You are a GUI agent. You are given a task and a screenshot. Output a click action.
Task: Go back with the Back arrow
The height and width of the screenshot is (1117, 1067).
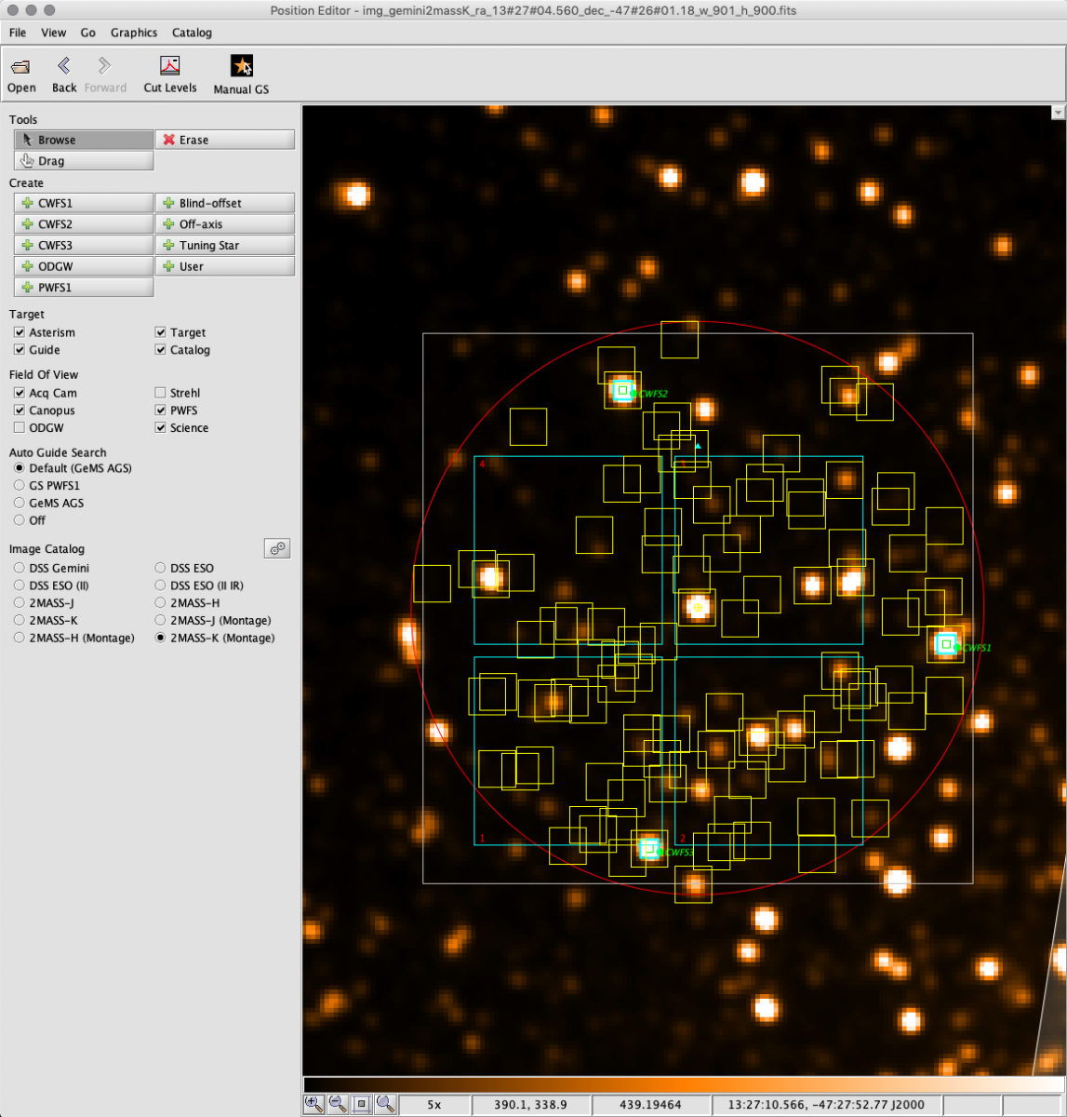64,75
